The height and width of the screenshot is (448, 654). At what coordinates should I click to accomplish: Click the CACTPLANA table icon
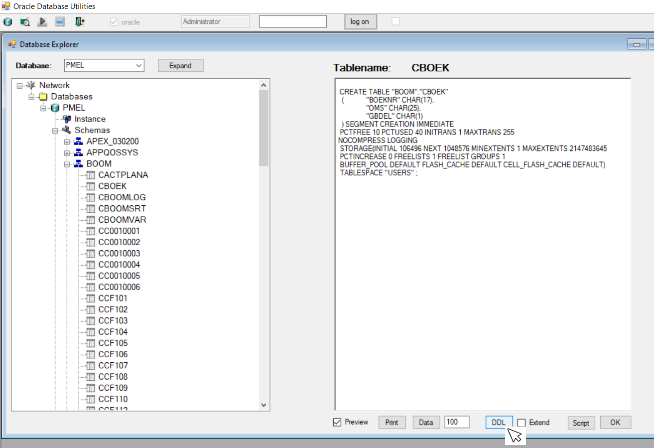[x=91, y=175]
